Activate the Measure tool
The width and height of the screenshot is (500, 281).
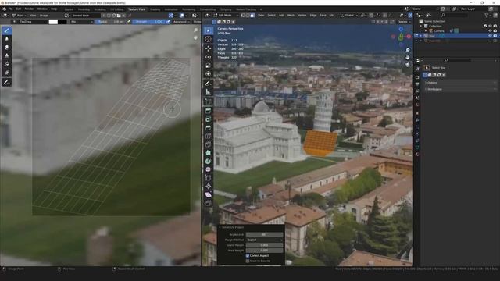[209, 92]
